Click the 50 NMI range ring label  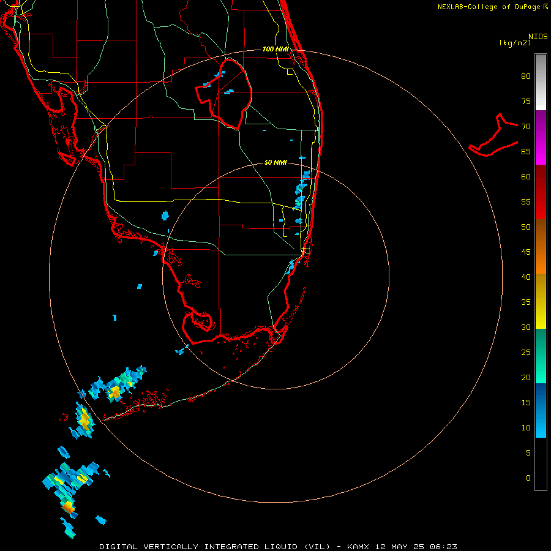tap(275, 162)
